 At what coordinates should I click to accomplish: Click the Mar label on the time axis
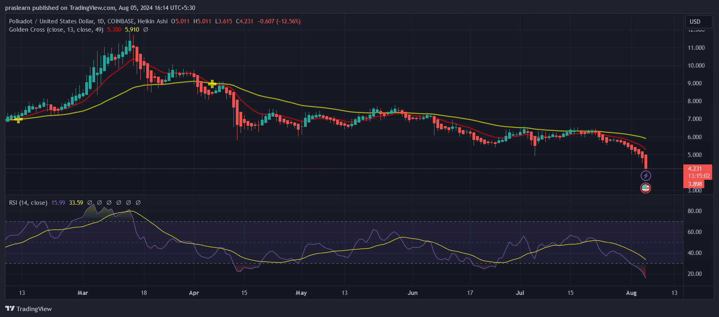click(x=83, y=293)
